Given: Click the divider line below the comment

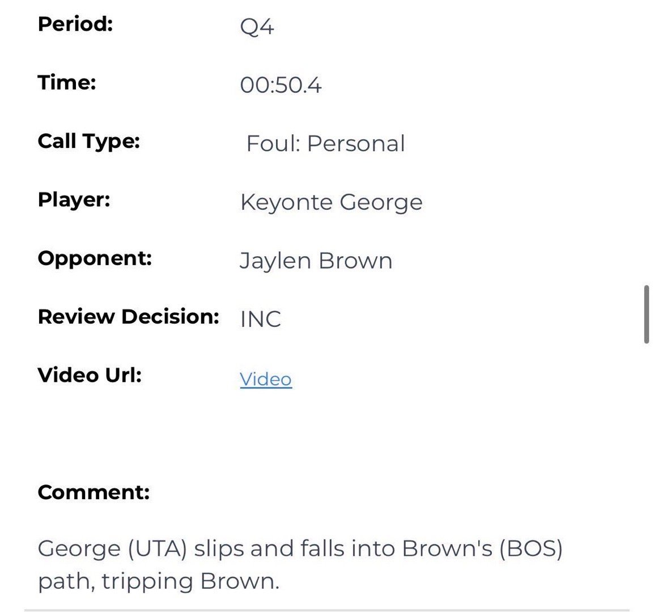Looking at the screenshot, I should 326,610.
